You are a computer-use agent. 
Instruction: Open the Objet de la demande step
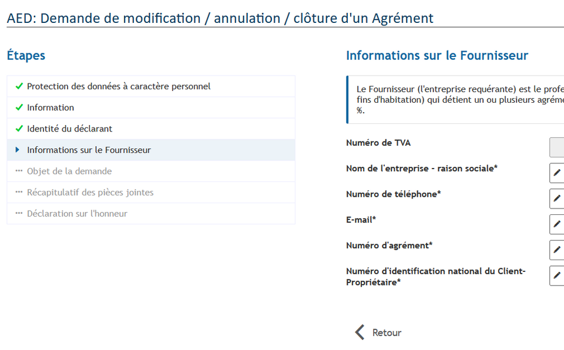(x=151, y=171)
